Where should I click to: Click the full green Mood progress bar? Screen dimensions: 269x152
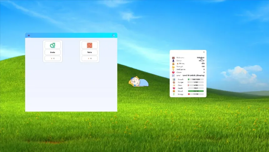point(196,91)
